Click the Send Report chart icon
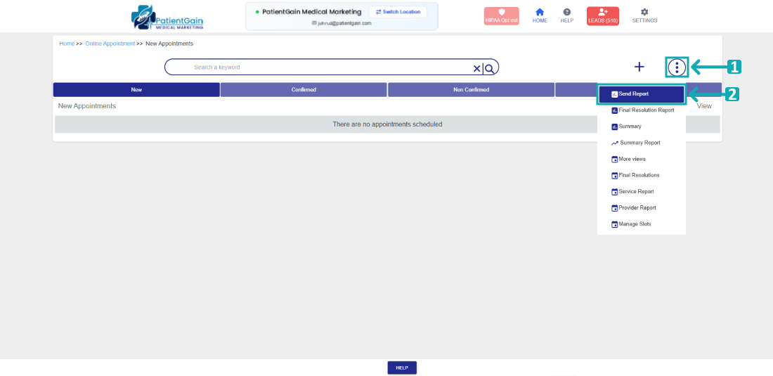This screenshot has width=773, height=376. [614, 94]
